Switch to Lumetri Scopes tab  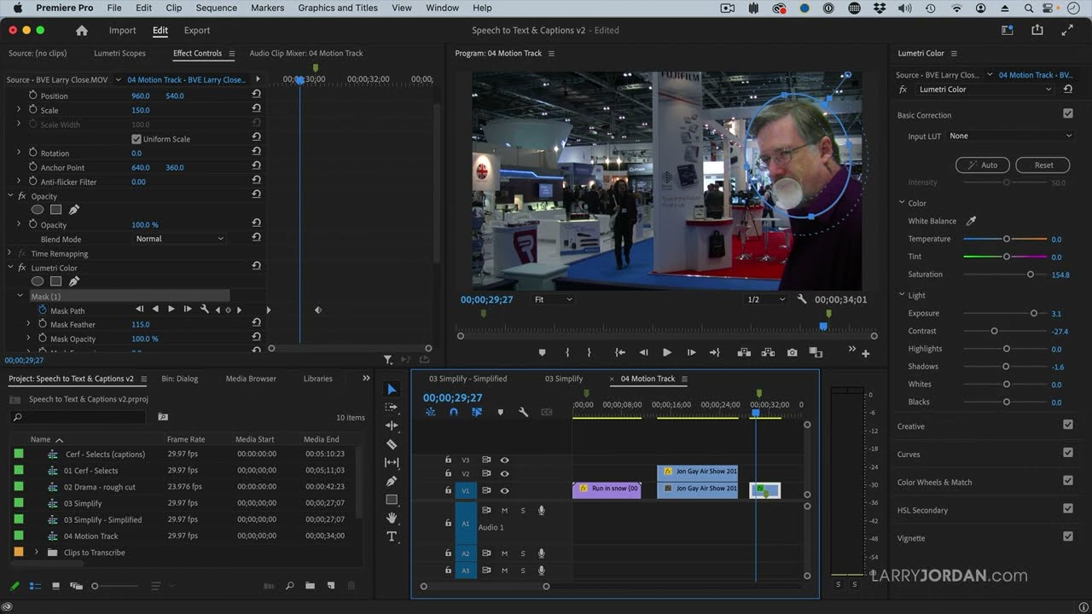[x=119, y=53]
